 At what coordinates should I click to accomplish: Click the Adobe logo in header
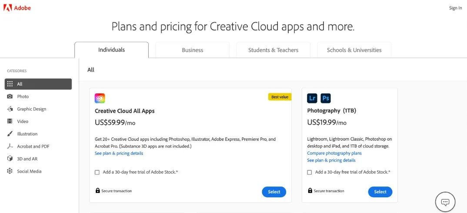pyautogui.click(x=17, y=8)
